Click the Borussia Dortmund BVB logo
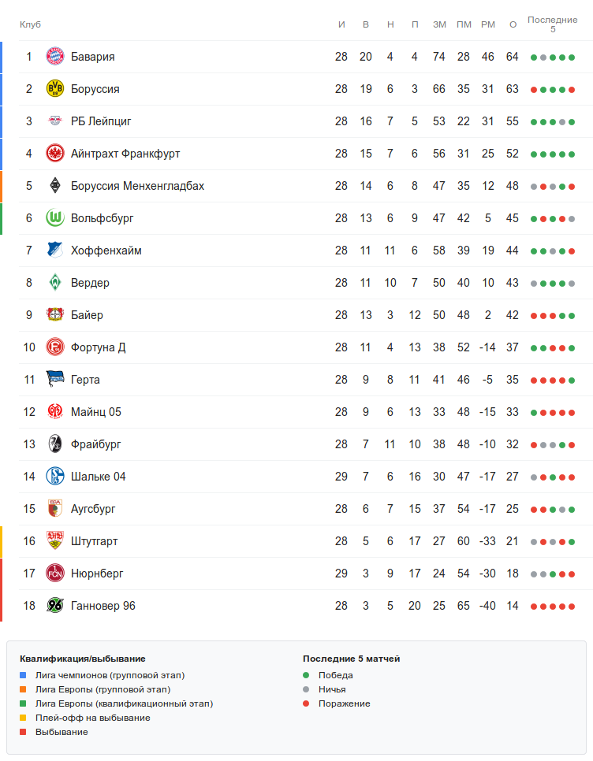 (54, 89)
